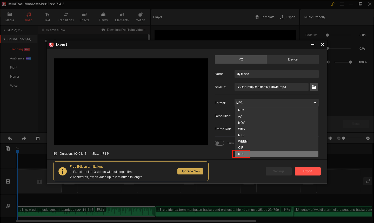This screenshot has width=374, height=223.
Task: Click the video track film icon
Action: (8, 181)
